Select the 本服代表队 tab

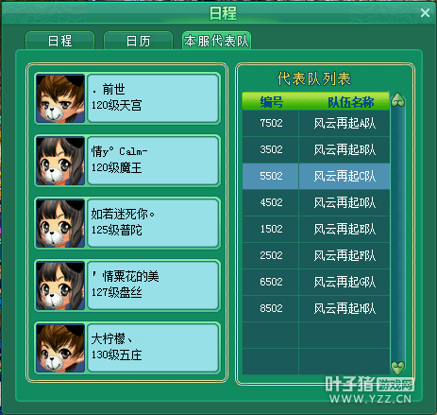(216, 41)
